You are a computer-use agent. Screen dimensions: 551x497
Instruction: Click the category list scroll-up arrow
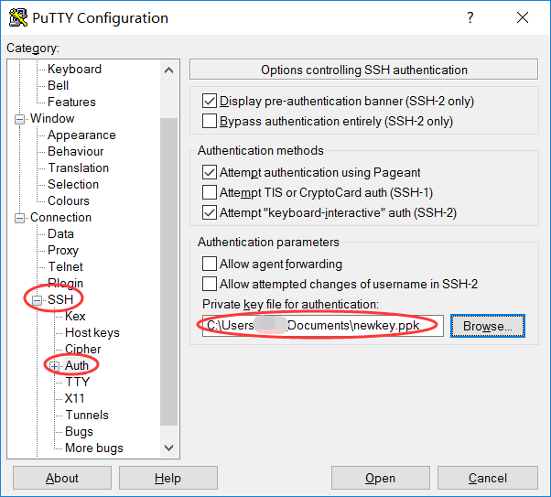pyautogui.click(x=168, y=70)
